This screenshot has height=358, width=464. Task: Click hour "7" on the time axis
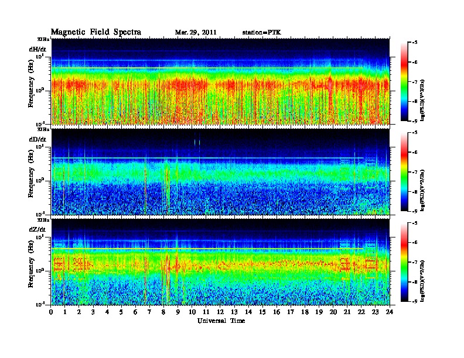point(149,312)
